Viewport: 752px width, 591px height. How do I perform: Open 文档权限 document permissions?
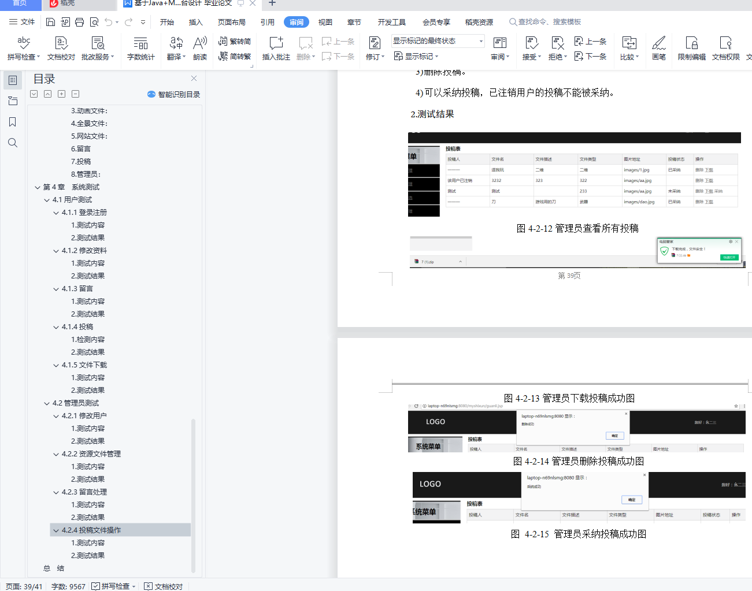726,49
